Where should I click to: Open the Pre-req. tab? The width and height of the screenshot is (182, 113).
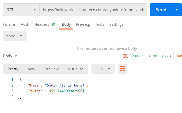point(83,24)
